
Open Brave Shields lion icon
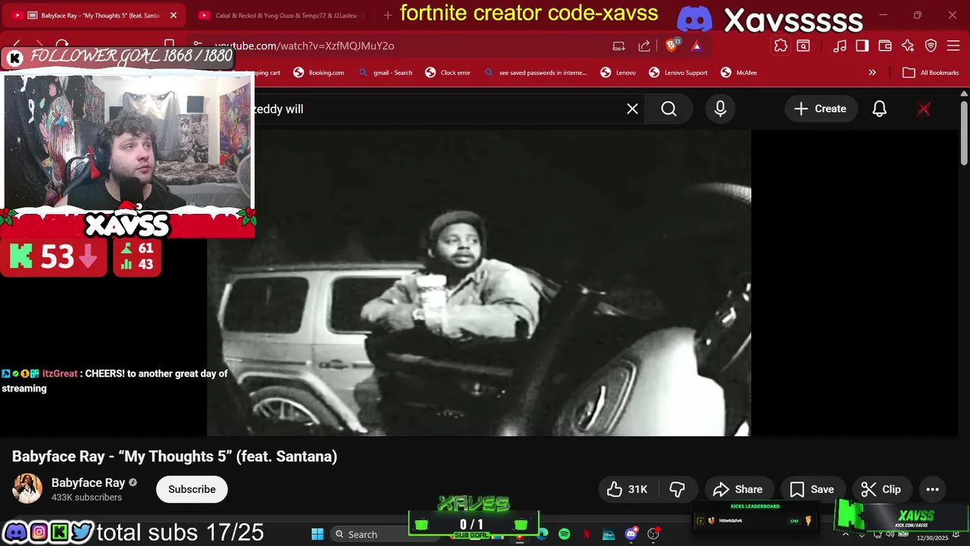(671, 45)
